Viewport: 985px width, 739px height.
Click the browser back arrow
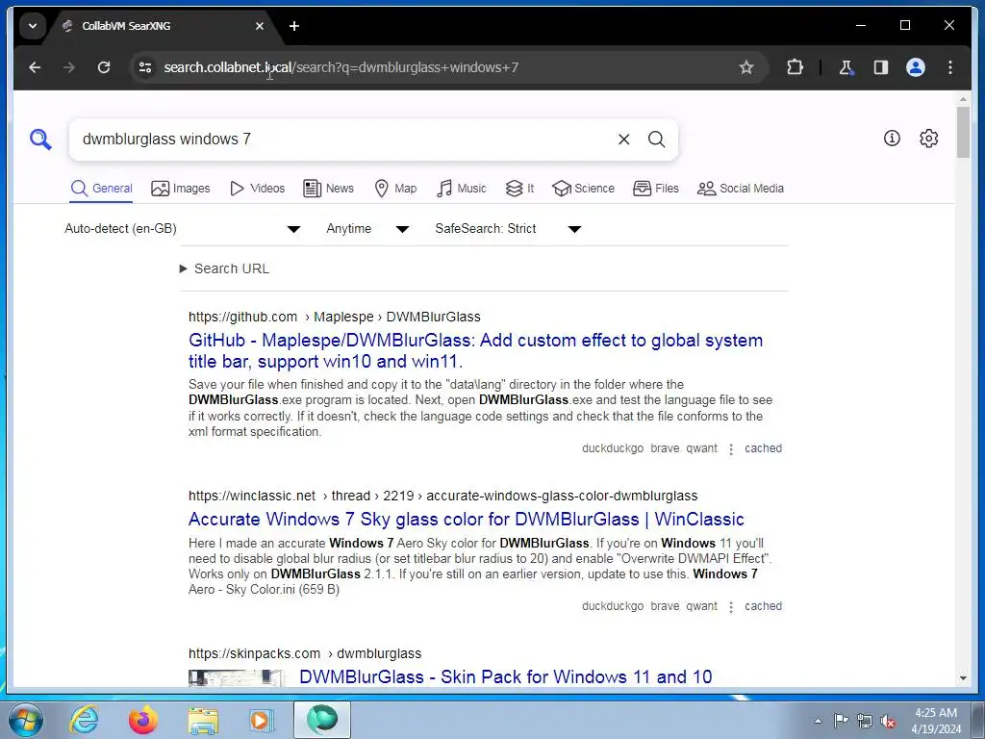35,67
